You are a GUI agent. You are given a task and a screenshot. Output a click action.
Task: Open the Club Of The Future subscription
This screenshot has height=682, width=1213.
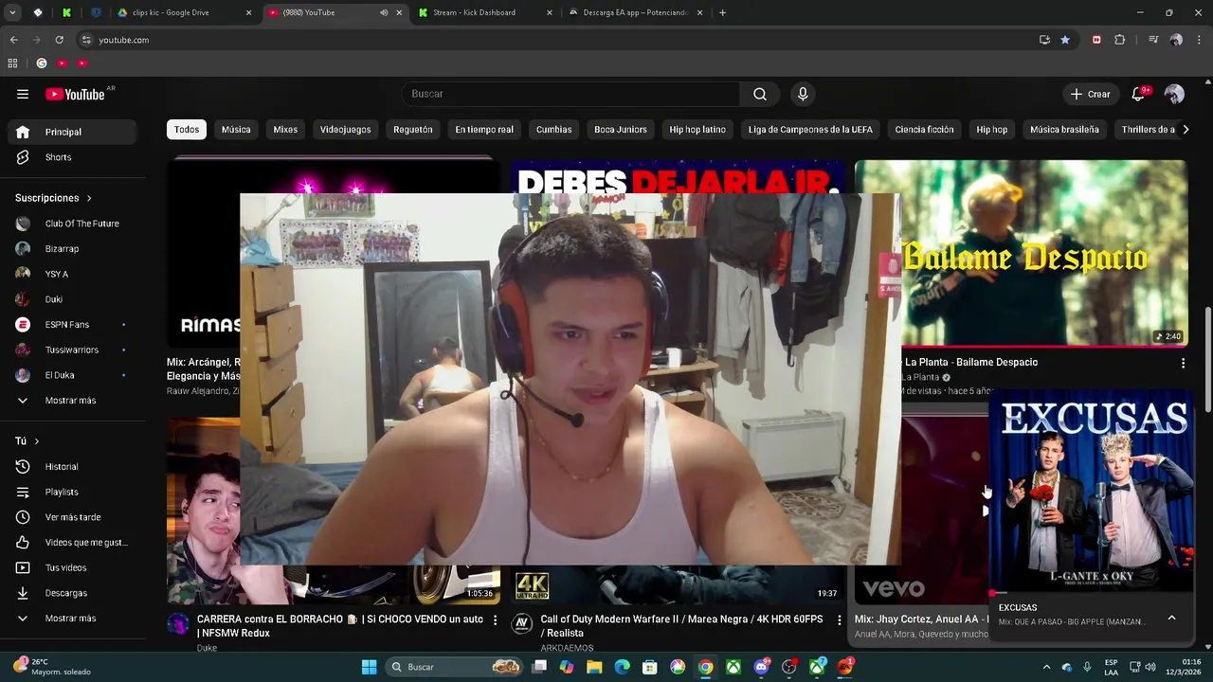point(73,224)
